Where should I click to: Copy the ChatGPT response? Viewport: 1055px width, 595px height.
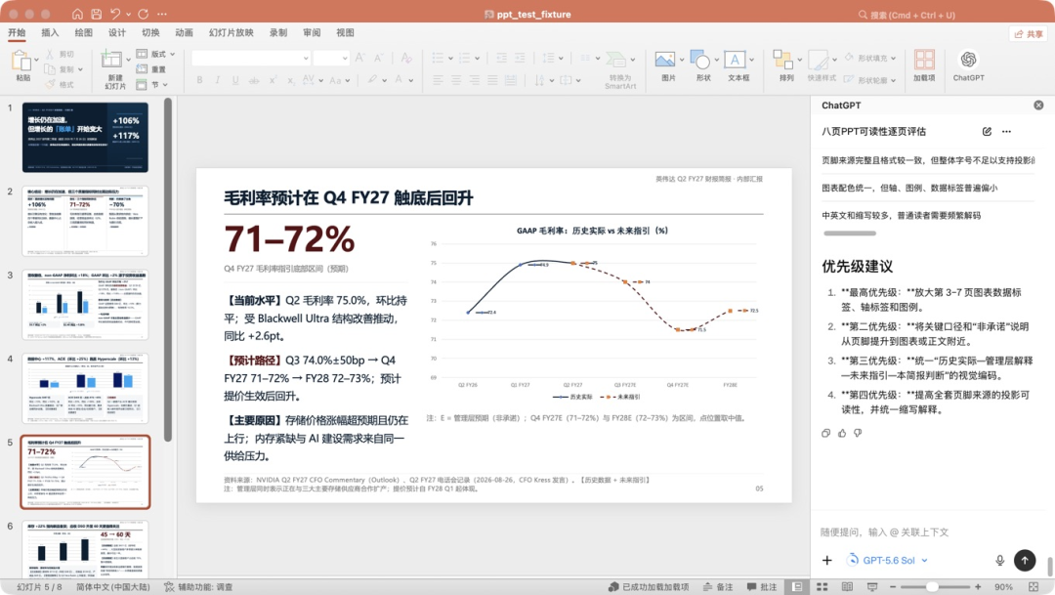click(x=825, y=433)
